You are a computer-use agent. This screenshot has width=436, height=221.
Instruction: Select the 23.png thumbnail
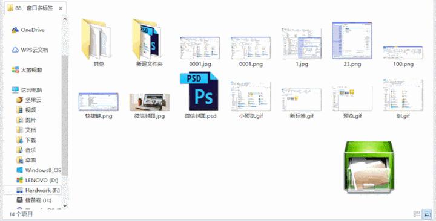pyautogui.click(x=352, y=40)
